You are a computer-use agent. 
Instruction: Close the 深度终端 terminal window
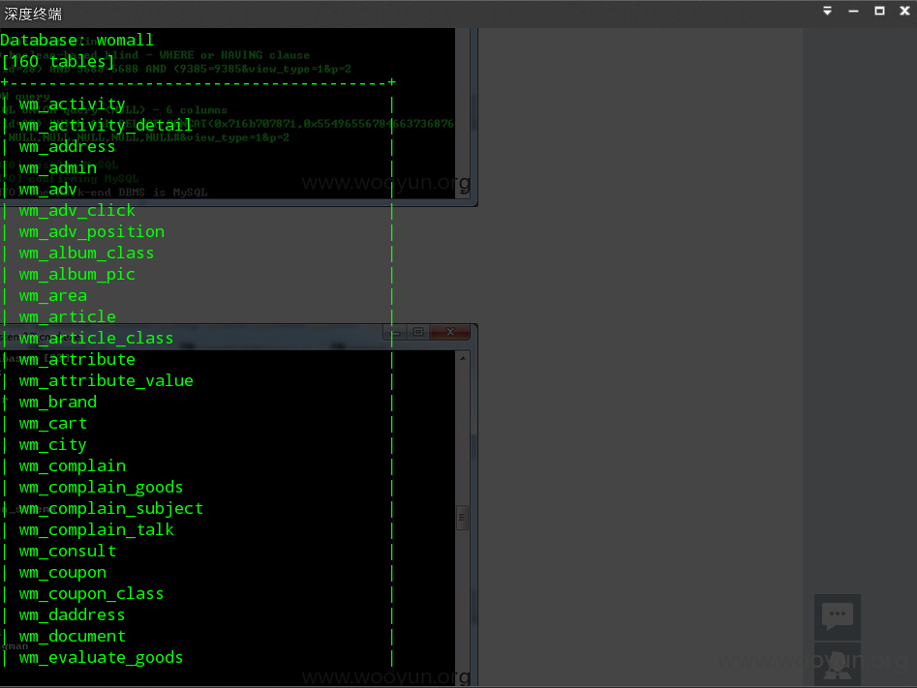click(904, 11)
